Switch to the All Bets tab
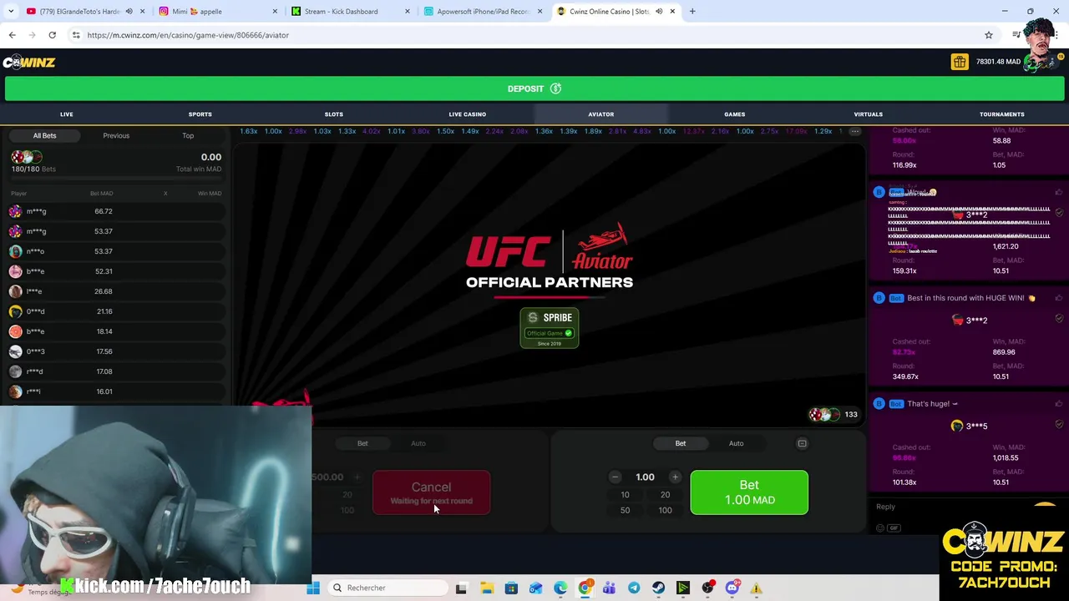 pyautogui.click(x=44, y=135)
